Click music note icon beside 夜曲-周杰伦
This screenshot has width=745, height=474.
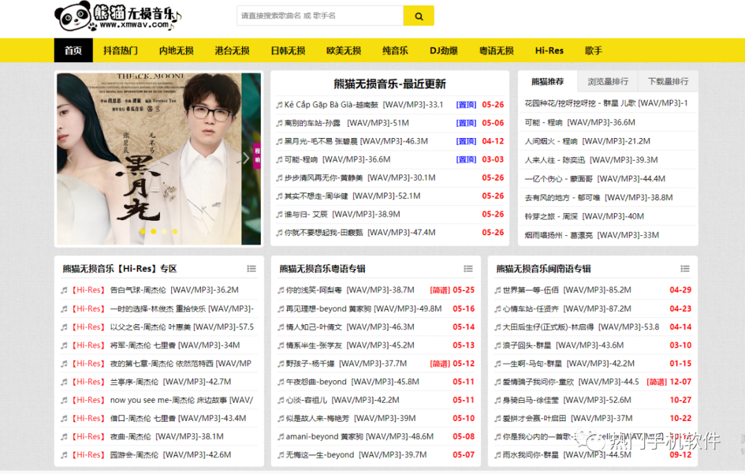(64, 437)
